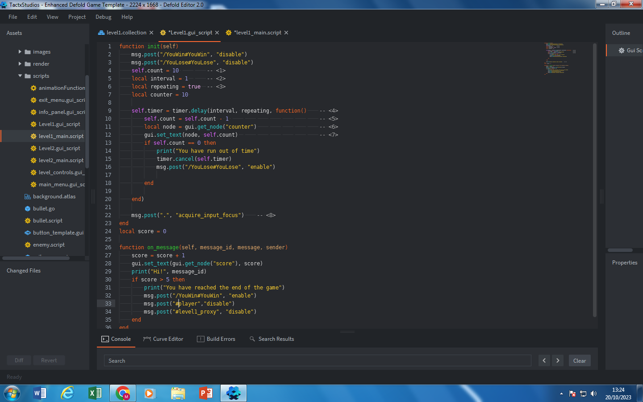Close the Level1.gui_script tab
The width and height of the screenshot is (643, 402).
pyautogui.click(x=217, y=33)
